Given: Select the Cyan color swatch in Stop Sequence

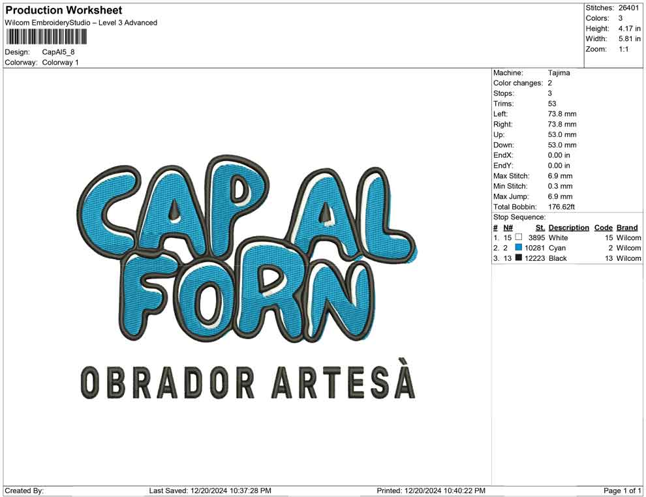Looking at the screenshot, I should click(x=519, y=248).
